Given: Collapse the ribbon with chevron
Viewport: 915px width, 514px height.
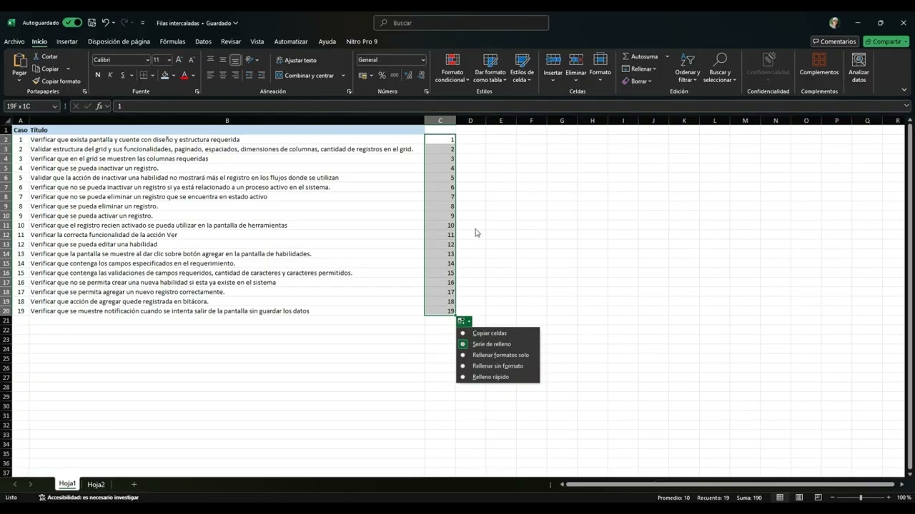Looking at the screenshot, I should pos(904,90).
